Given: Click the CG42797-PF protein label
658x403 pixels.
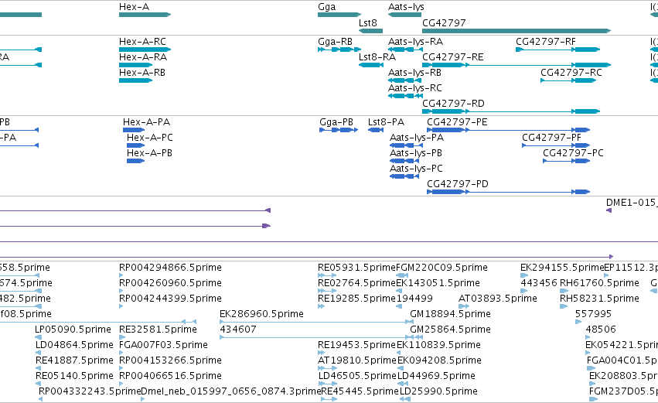Looking at the screenshot, I should (551, 138).
